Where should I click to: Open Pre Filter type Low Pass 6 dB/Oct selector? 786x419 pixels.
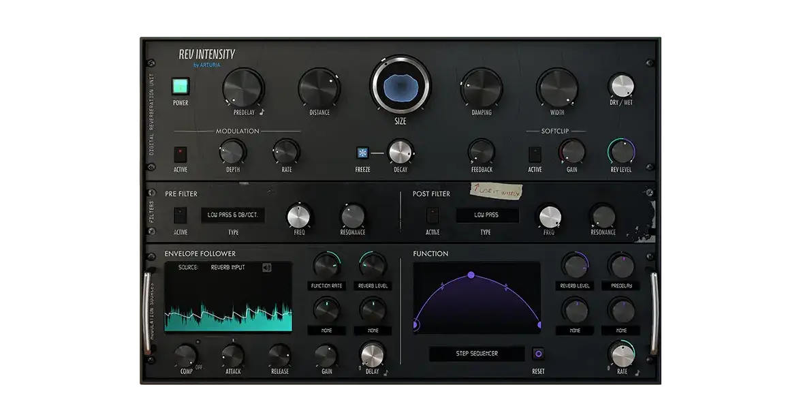click(x=232, y=215)
